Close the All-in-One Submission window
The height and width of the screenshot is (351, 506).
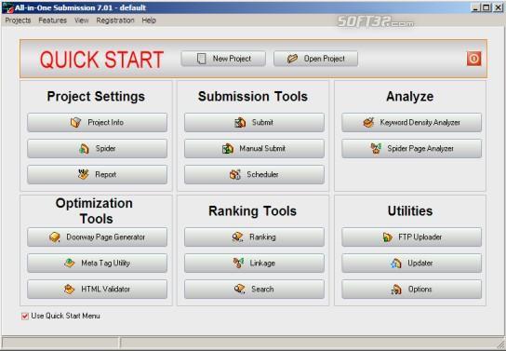[498, 7]
